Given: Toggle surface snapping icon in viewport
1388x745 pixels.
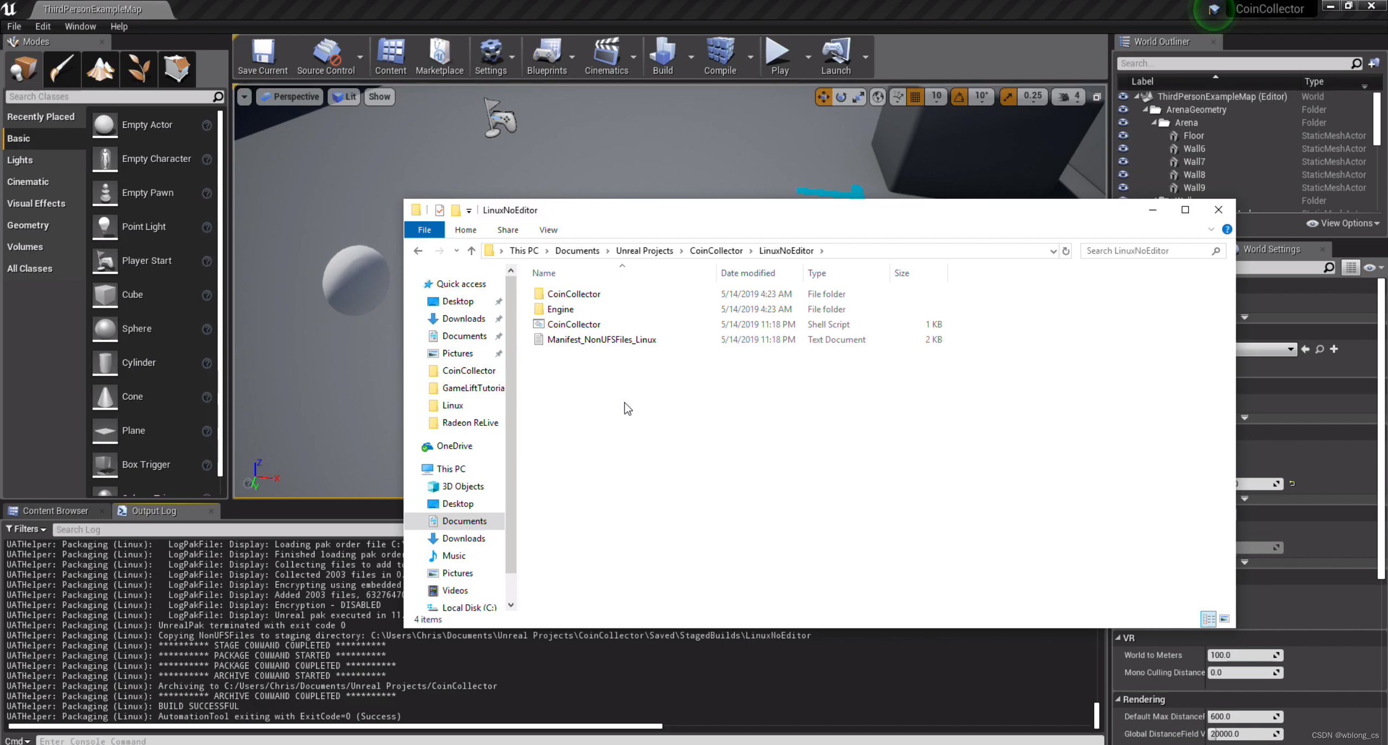Looking at the screenshot, I should click(898, 97).
